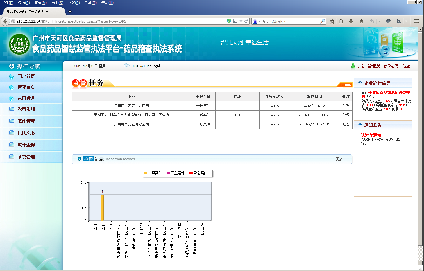
Task: Open the downloads arrow icon
Action: tap(351, 21)
